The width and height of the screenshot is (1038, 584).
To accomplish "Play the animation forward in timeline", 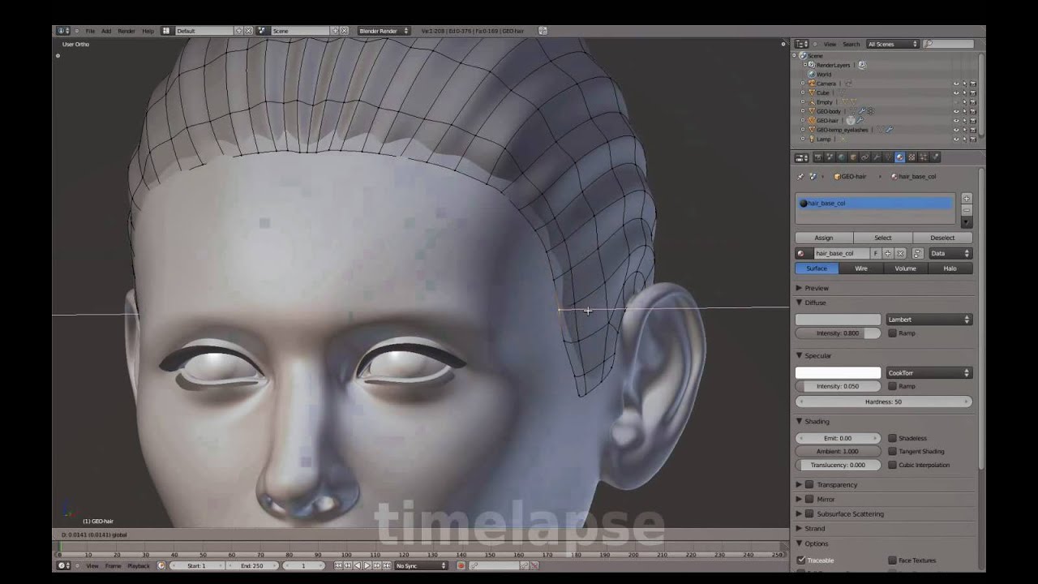I will 367,565.
